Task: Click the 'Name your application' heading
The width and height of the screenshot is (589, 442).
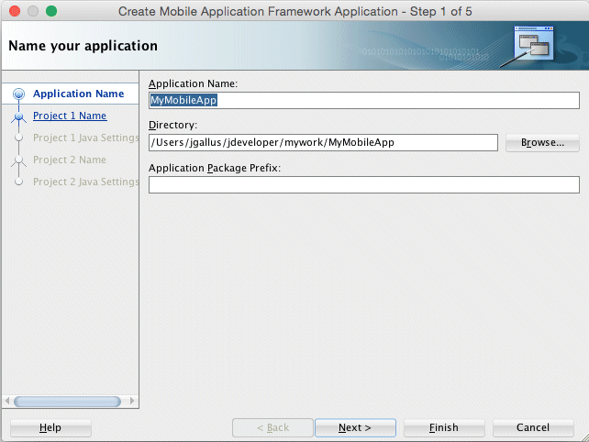Action: pyautogui.click(x=83, y=46)
